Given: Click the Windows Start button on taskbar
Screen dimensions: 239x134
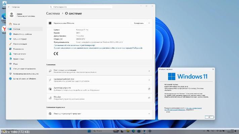Looking at the screenshot, I should tap(89, 131).
